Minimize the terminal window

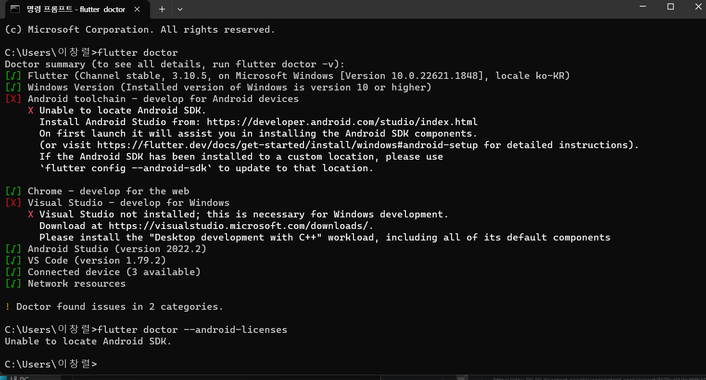643,7
